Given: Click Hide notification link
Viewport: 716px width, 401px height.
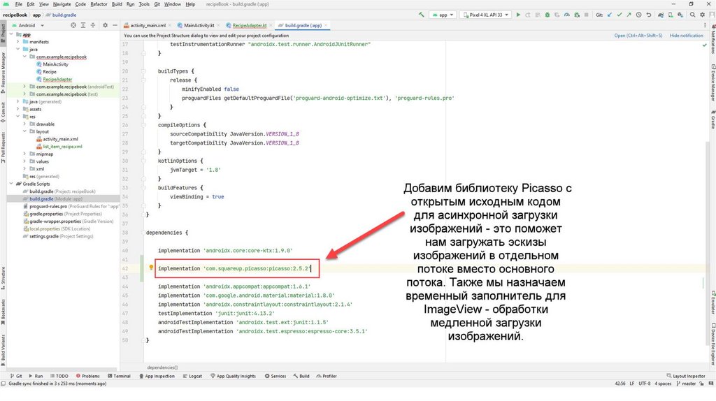Looking at the screenshot, I should [686, 35].
